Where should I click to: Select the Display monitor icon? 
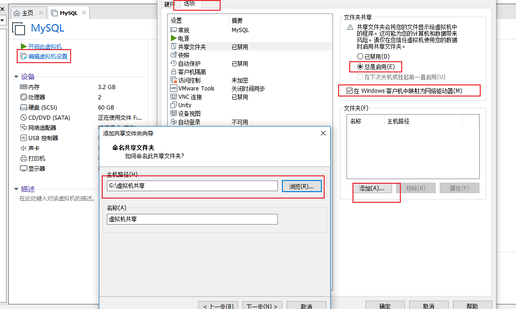click(x=24, y=168)
